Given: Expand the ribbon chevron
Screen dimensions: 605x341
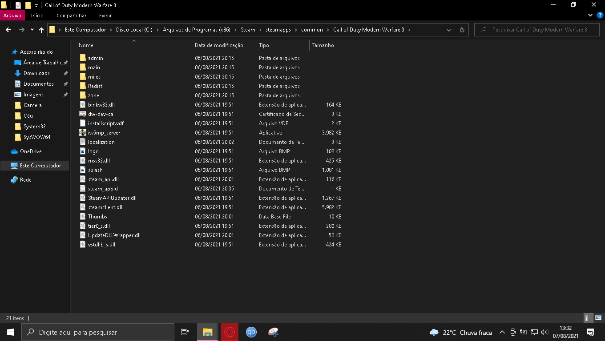Looking at the screenshot, I should (x=590, y=15).
